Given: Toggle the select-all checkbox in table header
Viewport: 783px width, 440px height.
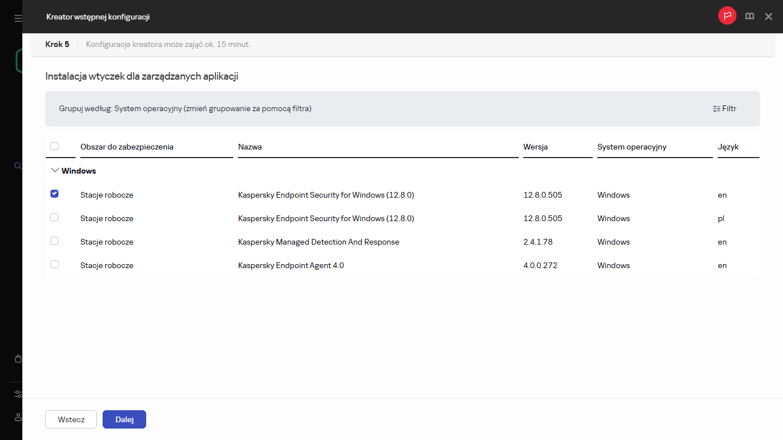Looking at the screenshot, I should click(54, 146).
